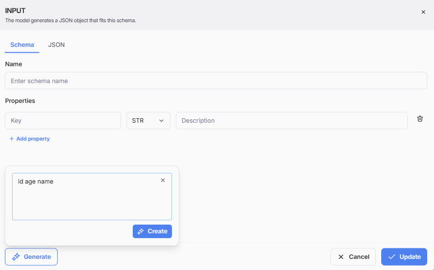Click inside the 'id age name' prompt box
This screenshot has height=270, width=434.
coord(92,197)
